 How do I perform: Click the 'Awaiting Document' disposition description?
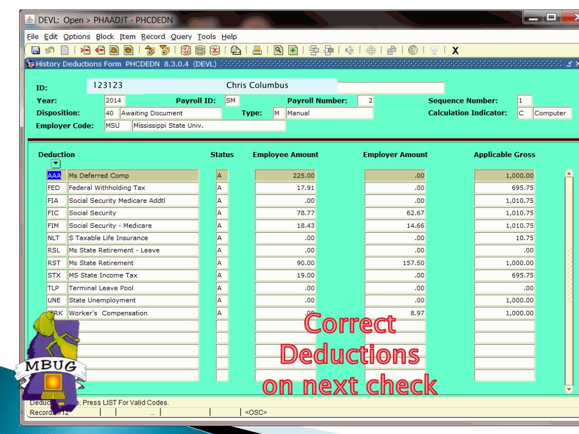(171, 113)
